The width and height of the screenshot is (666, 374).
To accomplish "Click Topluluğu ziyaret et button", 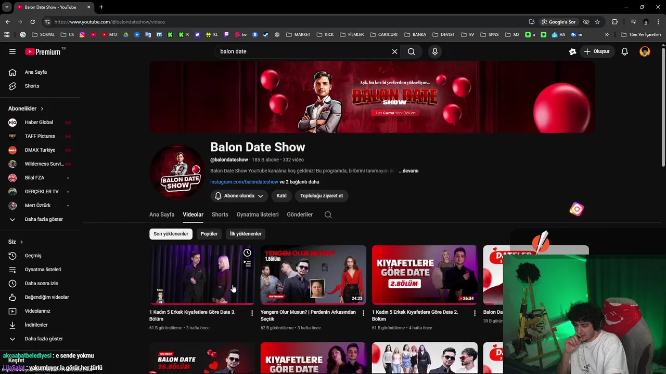I will 322,196.
